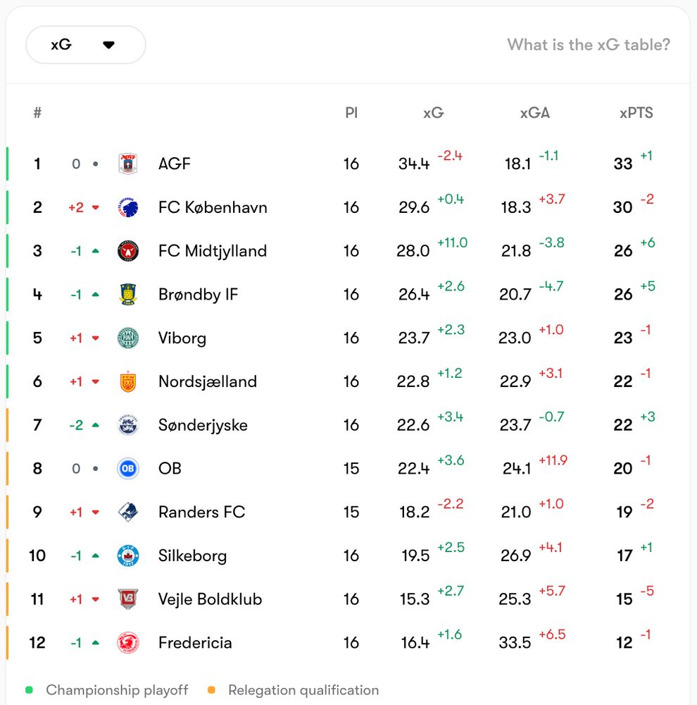The width and height of the screenshot is (697, 705).
Task: Click the Viborg club crest
Action: tap(128, 338)
